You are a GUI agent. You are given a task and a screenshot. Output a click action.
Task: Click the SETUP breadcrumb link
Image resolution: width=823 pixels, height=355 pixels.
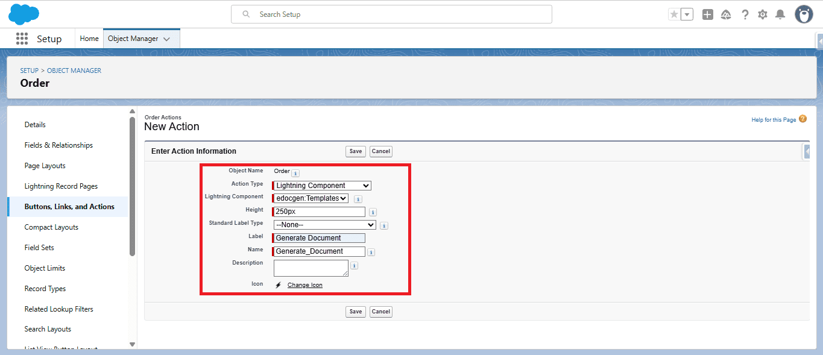click(29, 71)
